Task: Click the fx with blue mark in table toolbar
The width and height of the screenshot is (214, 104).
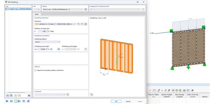Action: (x=169, y=91)
